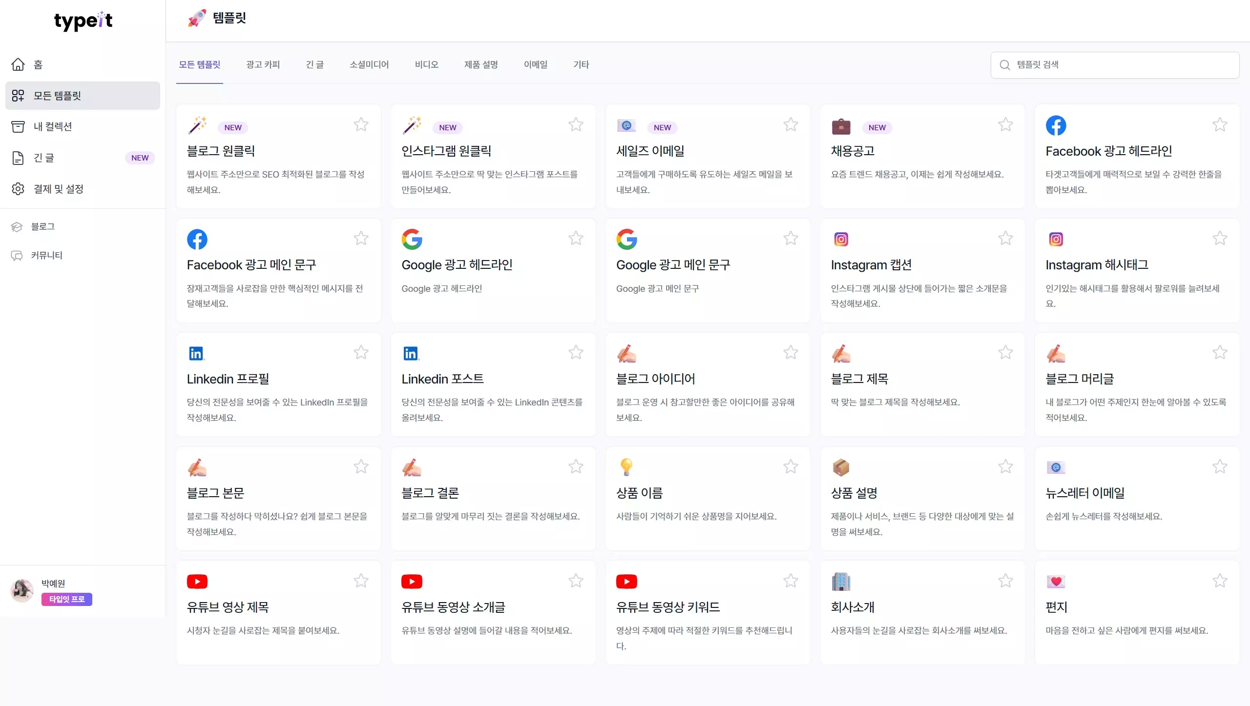Favorite the 편지 template card

pos(1220,581)
